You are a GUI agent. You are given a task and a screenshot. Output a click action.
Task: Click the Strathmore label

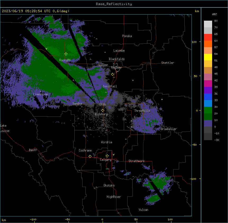click(x=136, y=161)
